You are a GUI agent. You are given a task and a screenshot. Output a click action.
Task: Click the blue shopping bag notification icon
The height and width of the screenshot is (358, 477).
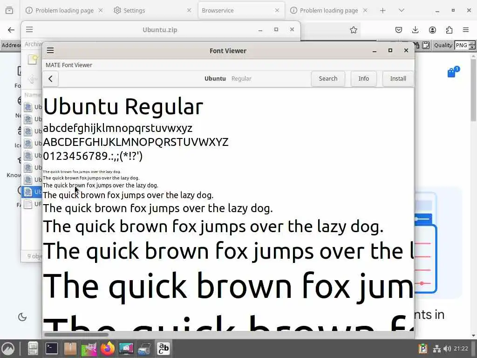[453, 72]
